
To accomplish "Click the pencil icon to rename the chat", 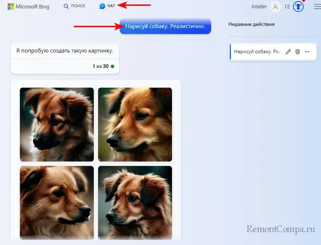I will [288, 52].
